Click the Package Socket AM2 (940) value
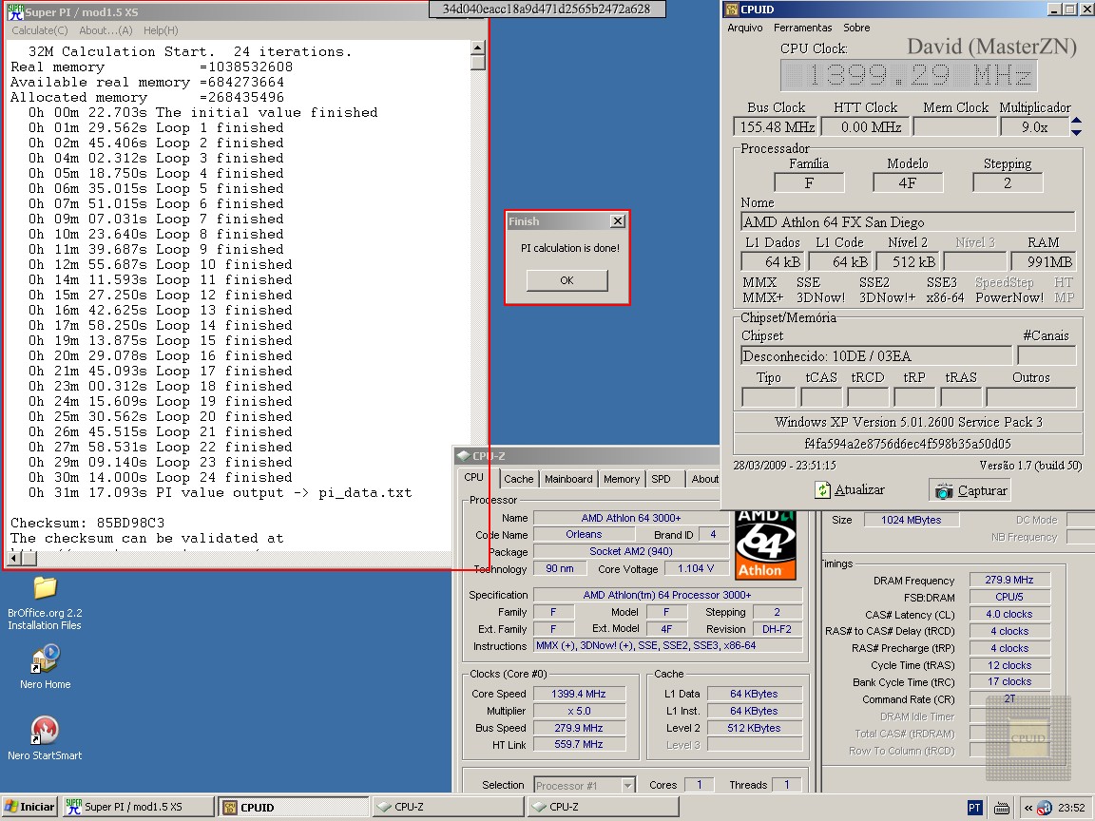The width and height of the screenshot is (1095, 821). (x=630, y=551)
